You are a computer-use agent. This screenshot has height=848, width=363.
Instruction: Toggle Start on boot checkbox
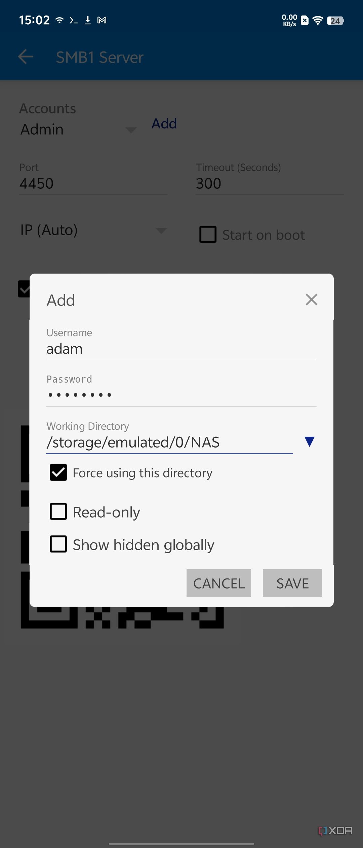pos(208,235)
